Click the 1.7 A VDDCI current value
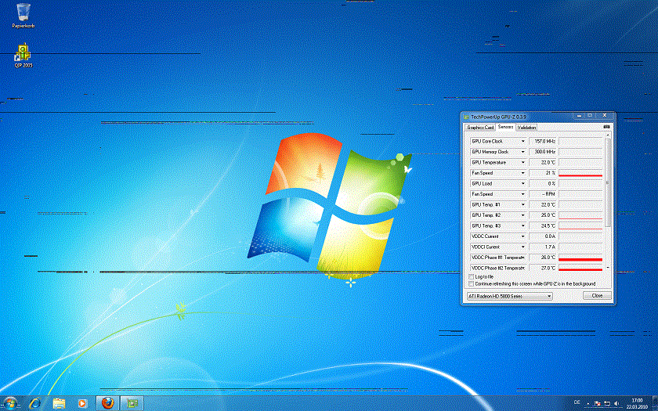This screenshot has width=658, height=411. [543, 247]
